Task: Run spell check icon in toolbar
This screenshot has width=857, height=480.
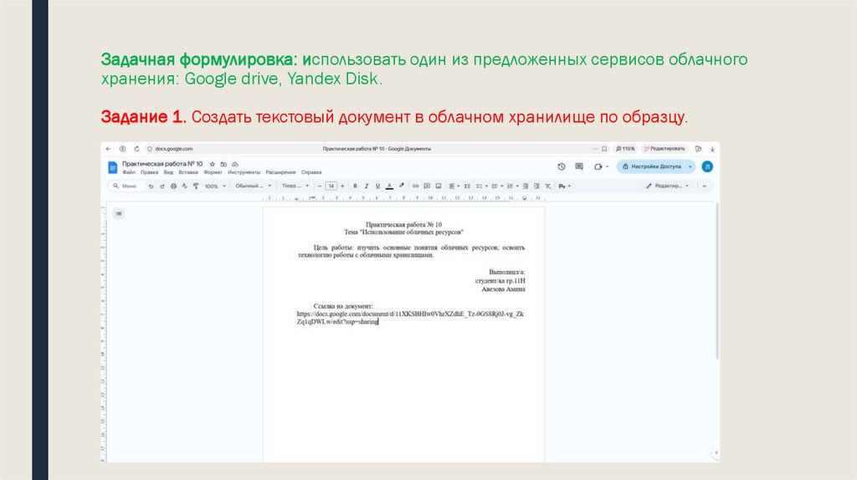Action: [x=185, y=186]
